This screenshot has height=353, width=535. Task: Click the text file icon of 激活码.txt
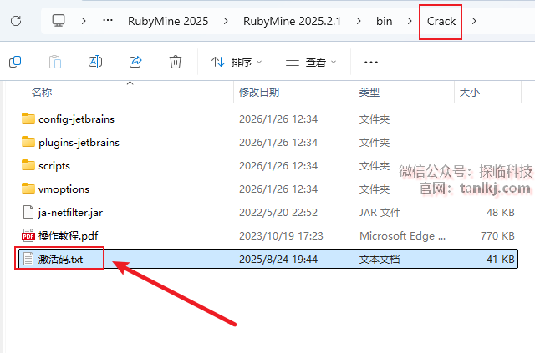pyautogui.click(x=28, y=259)
